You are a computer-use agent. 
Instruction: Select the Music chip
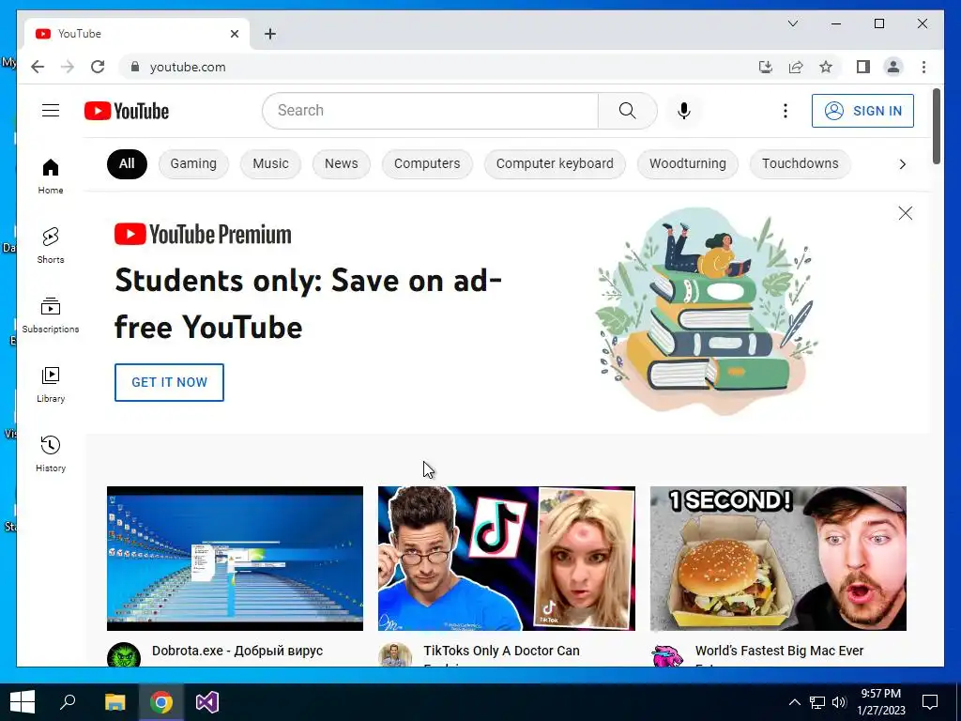(270, 163)
